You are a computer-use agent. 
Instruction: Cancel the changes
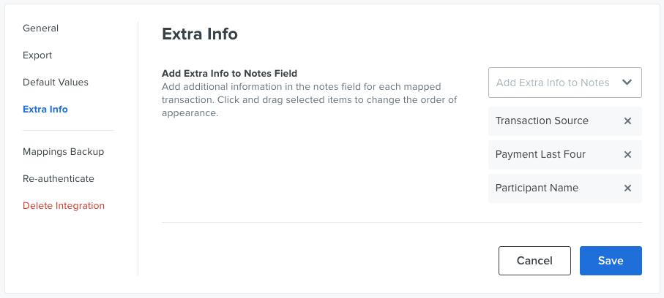click(x=534, y=261)
